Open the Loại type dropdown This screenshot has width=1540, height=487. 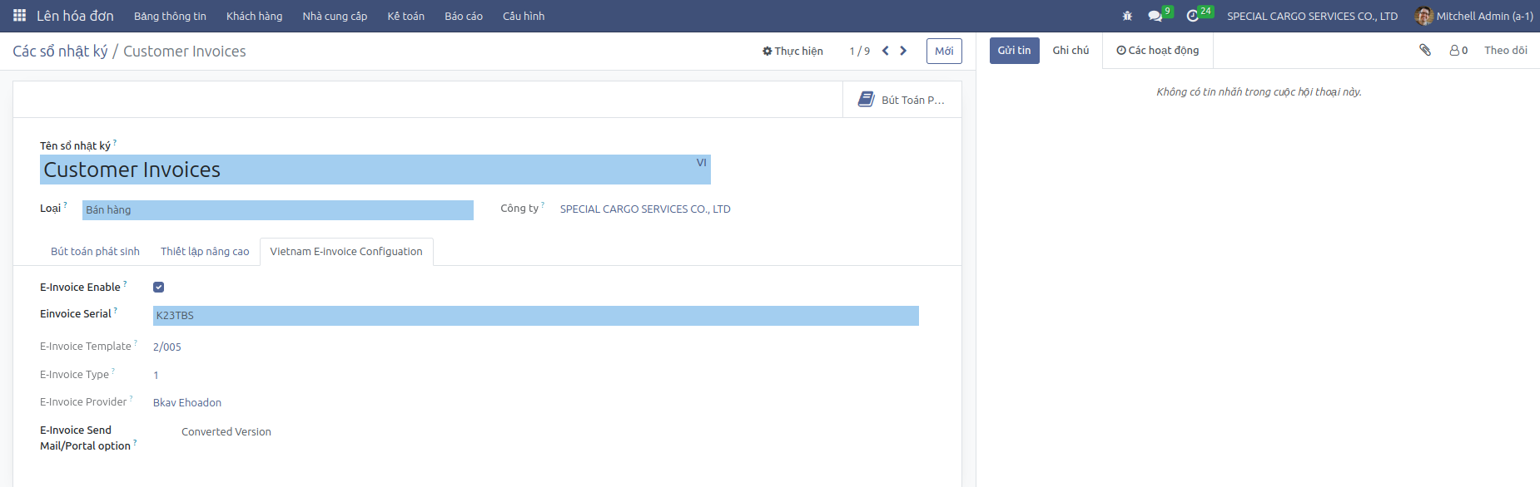click(277, 210)
